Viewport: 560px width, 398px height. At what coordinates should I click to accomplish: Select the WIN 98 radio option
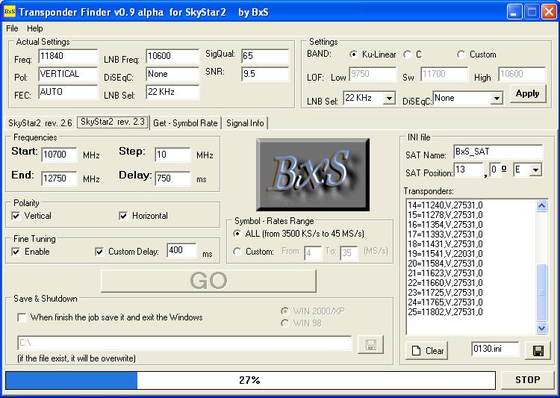[x=284, y=323]
